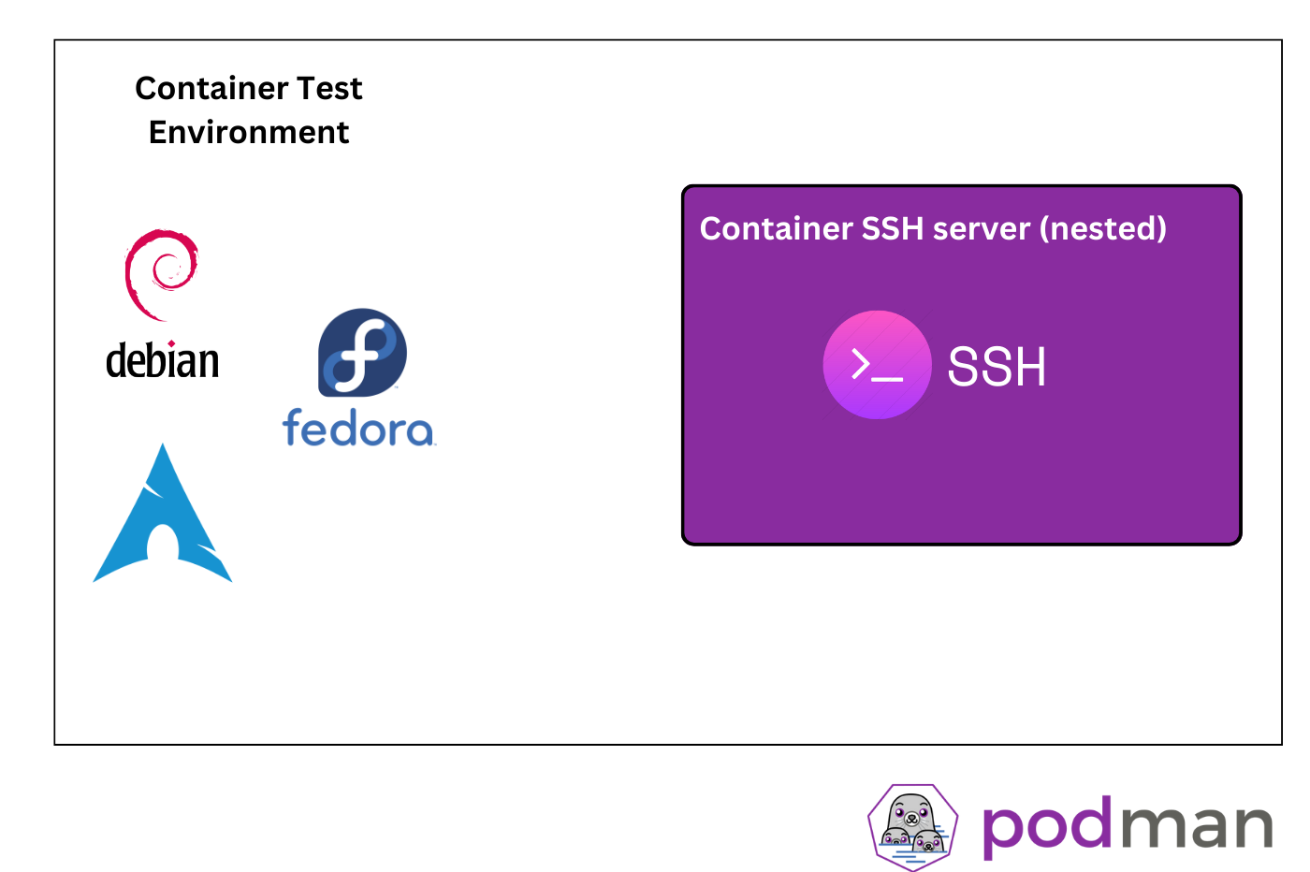
Task: Select the word (nested) in the heading
Action: coord(1103,228)
